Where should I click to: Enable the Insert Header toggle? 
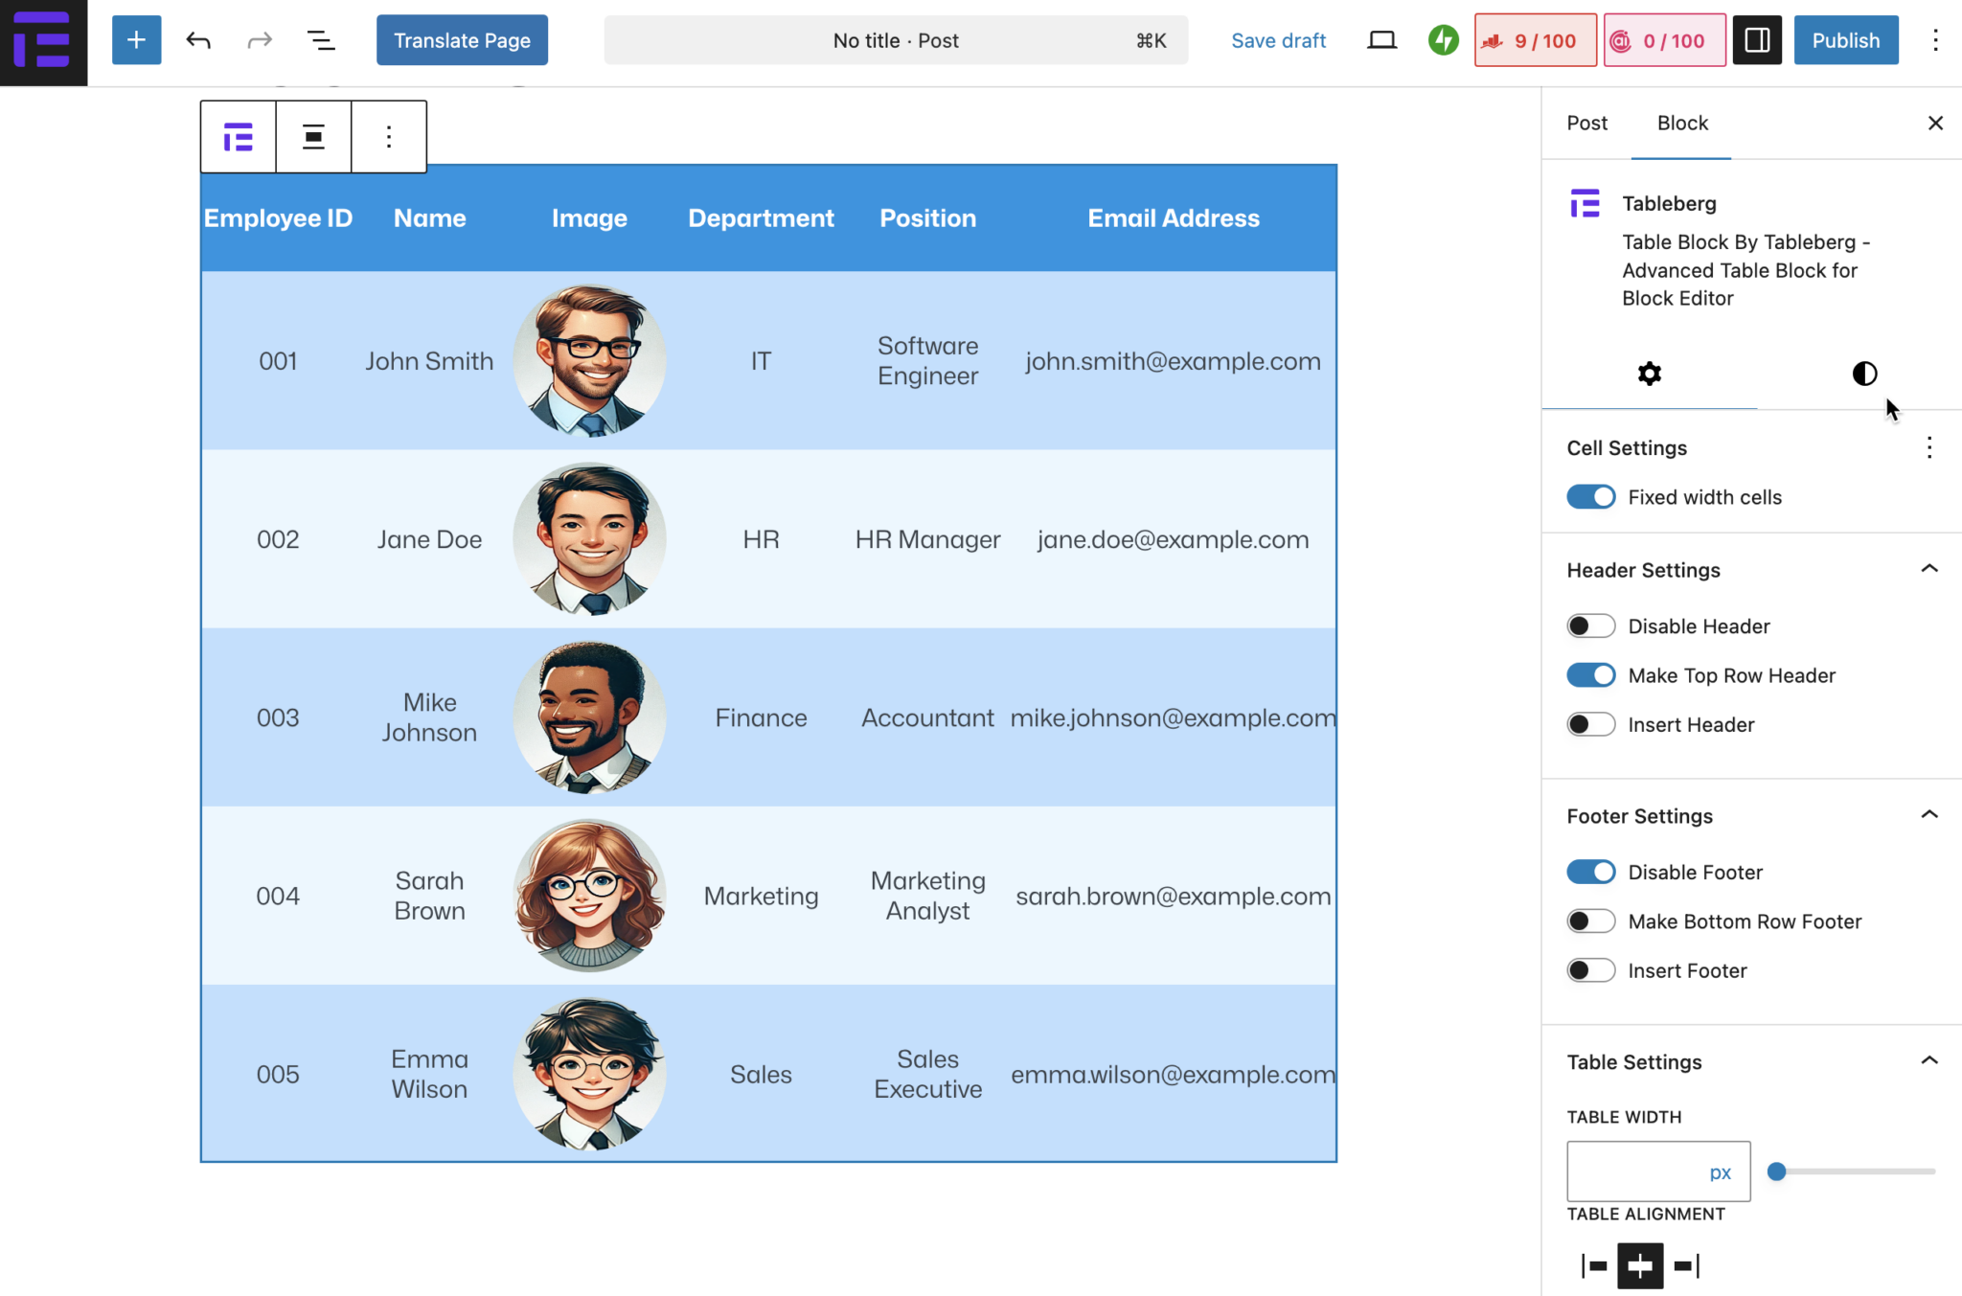1590,723
